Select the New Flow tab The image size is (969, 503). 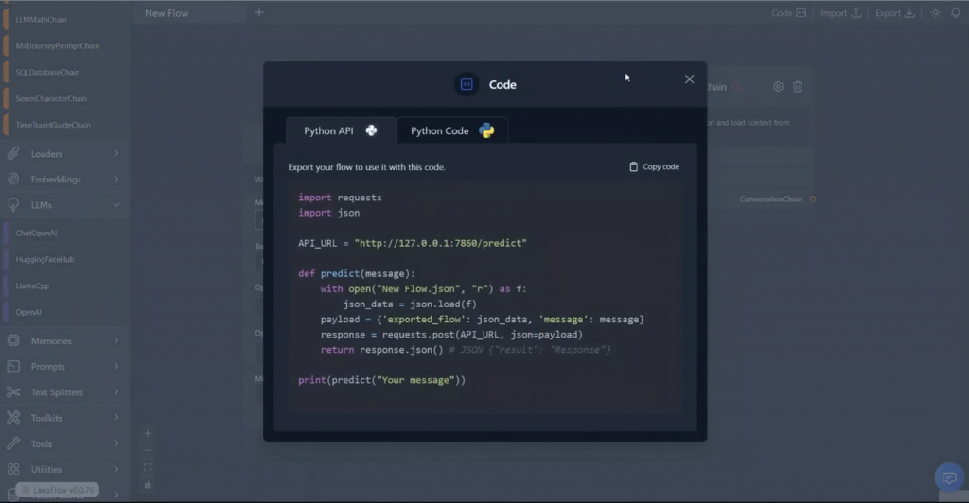(167, 13)
